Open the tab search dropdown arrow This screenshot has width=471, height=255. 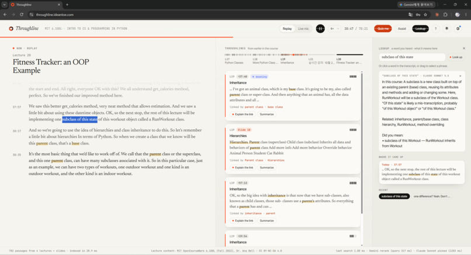pyautogui.click(x=4, y=5)
